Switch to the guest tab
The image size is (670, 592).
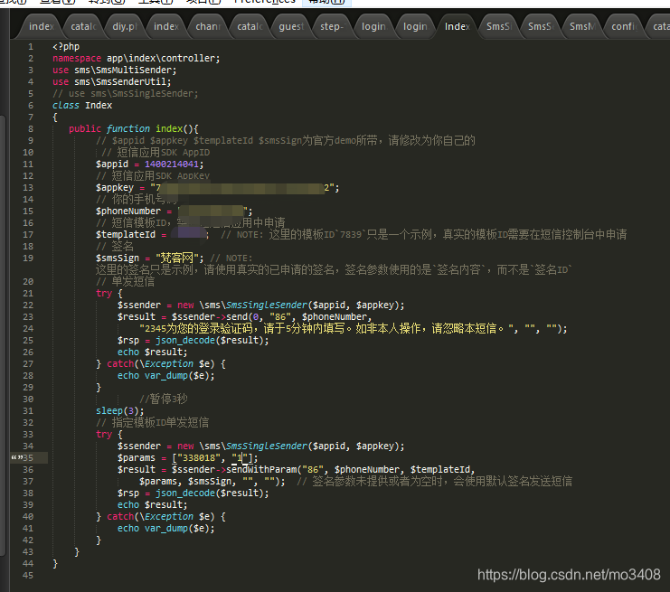[x=291, y=26]
